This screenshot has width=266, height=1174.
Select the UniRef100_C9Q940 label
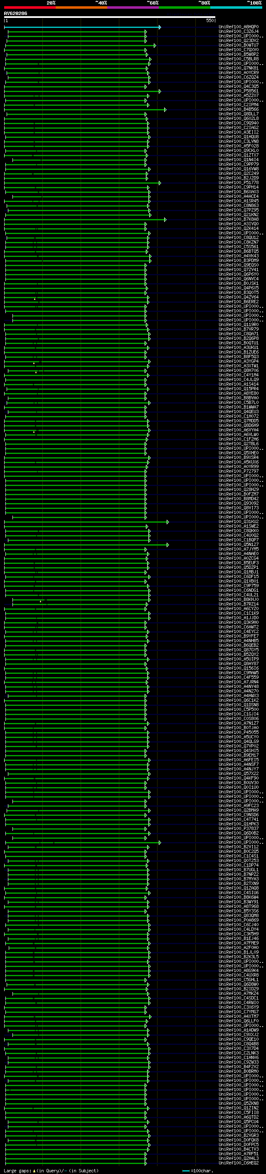(x=239, y=123)
